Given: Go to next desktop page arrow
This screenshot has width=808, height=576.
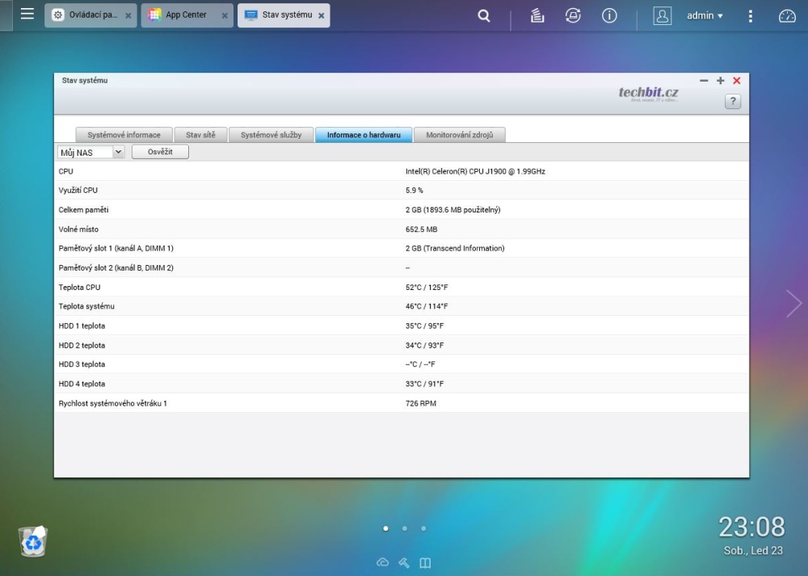Looking at the screenshot, I should click(793, 303).
